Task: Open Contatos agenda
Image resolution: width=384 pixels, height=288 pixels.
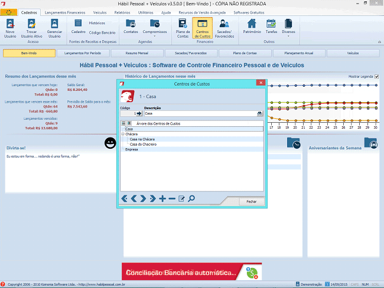Action: [x=131, y=27]
